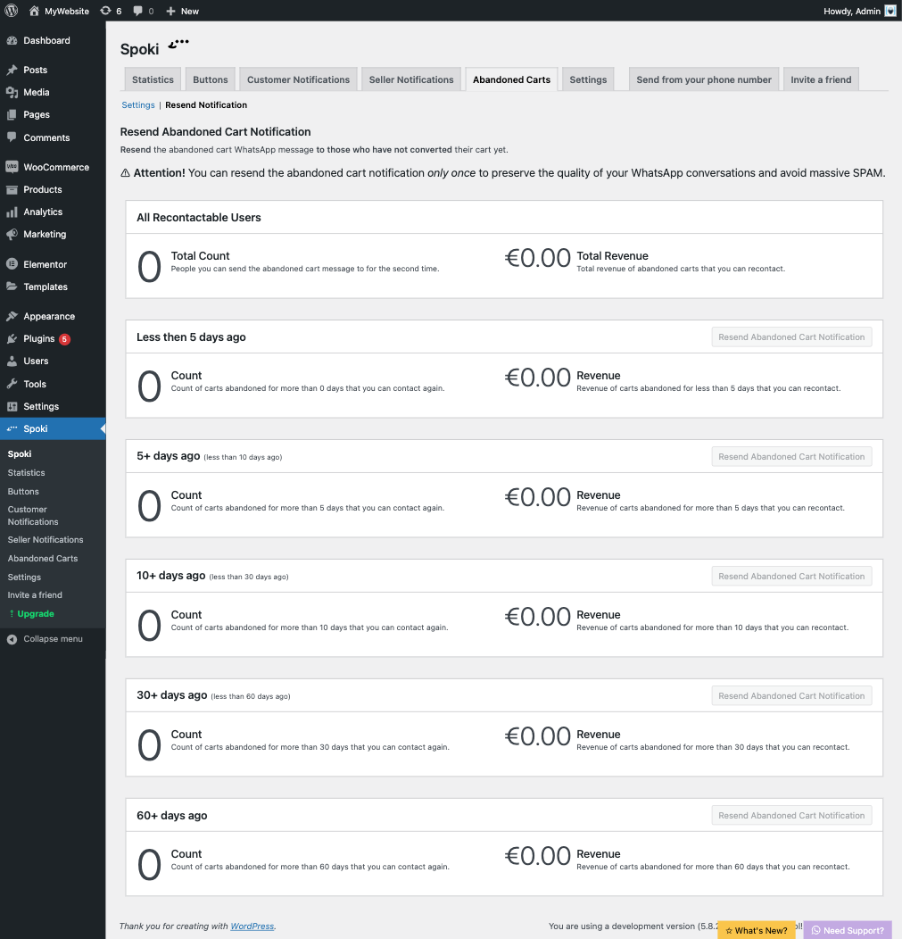This screenshot has width=902, height=939.
Task: Click the Posts pin icon
Action: pos(12,70)
